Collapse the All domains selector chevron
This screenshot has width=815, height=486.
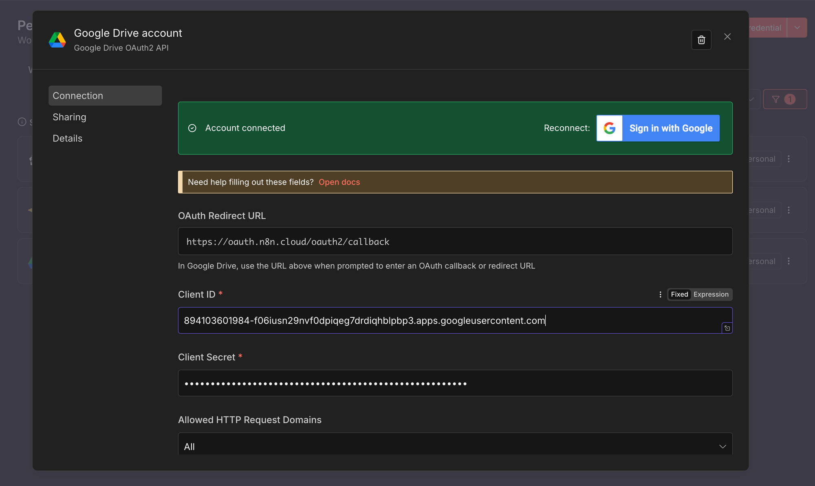pos(722,446)
